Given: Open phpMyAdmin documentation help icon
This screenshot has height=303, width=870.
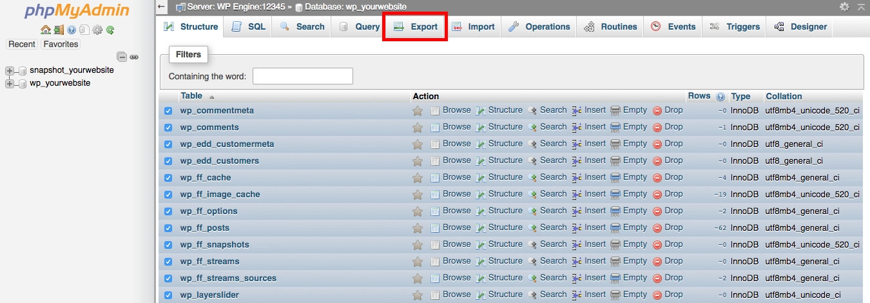Looking at the screenshot, I should click(x=72, y=30).
